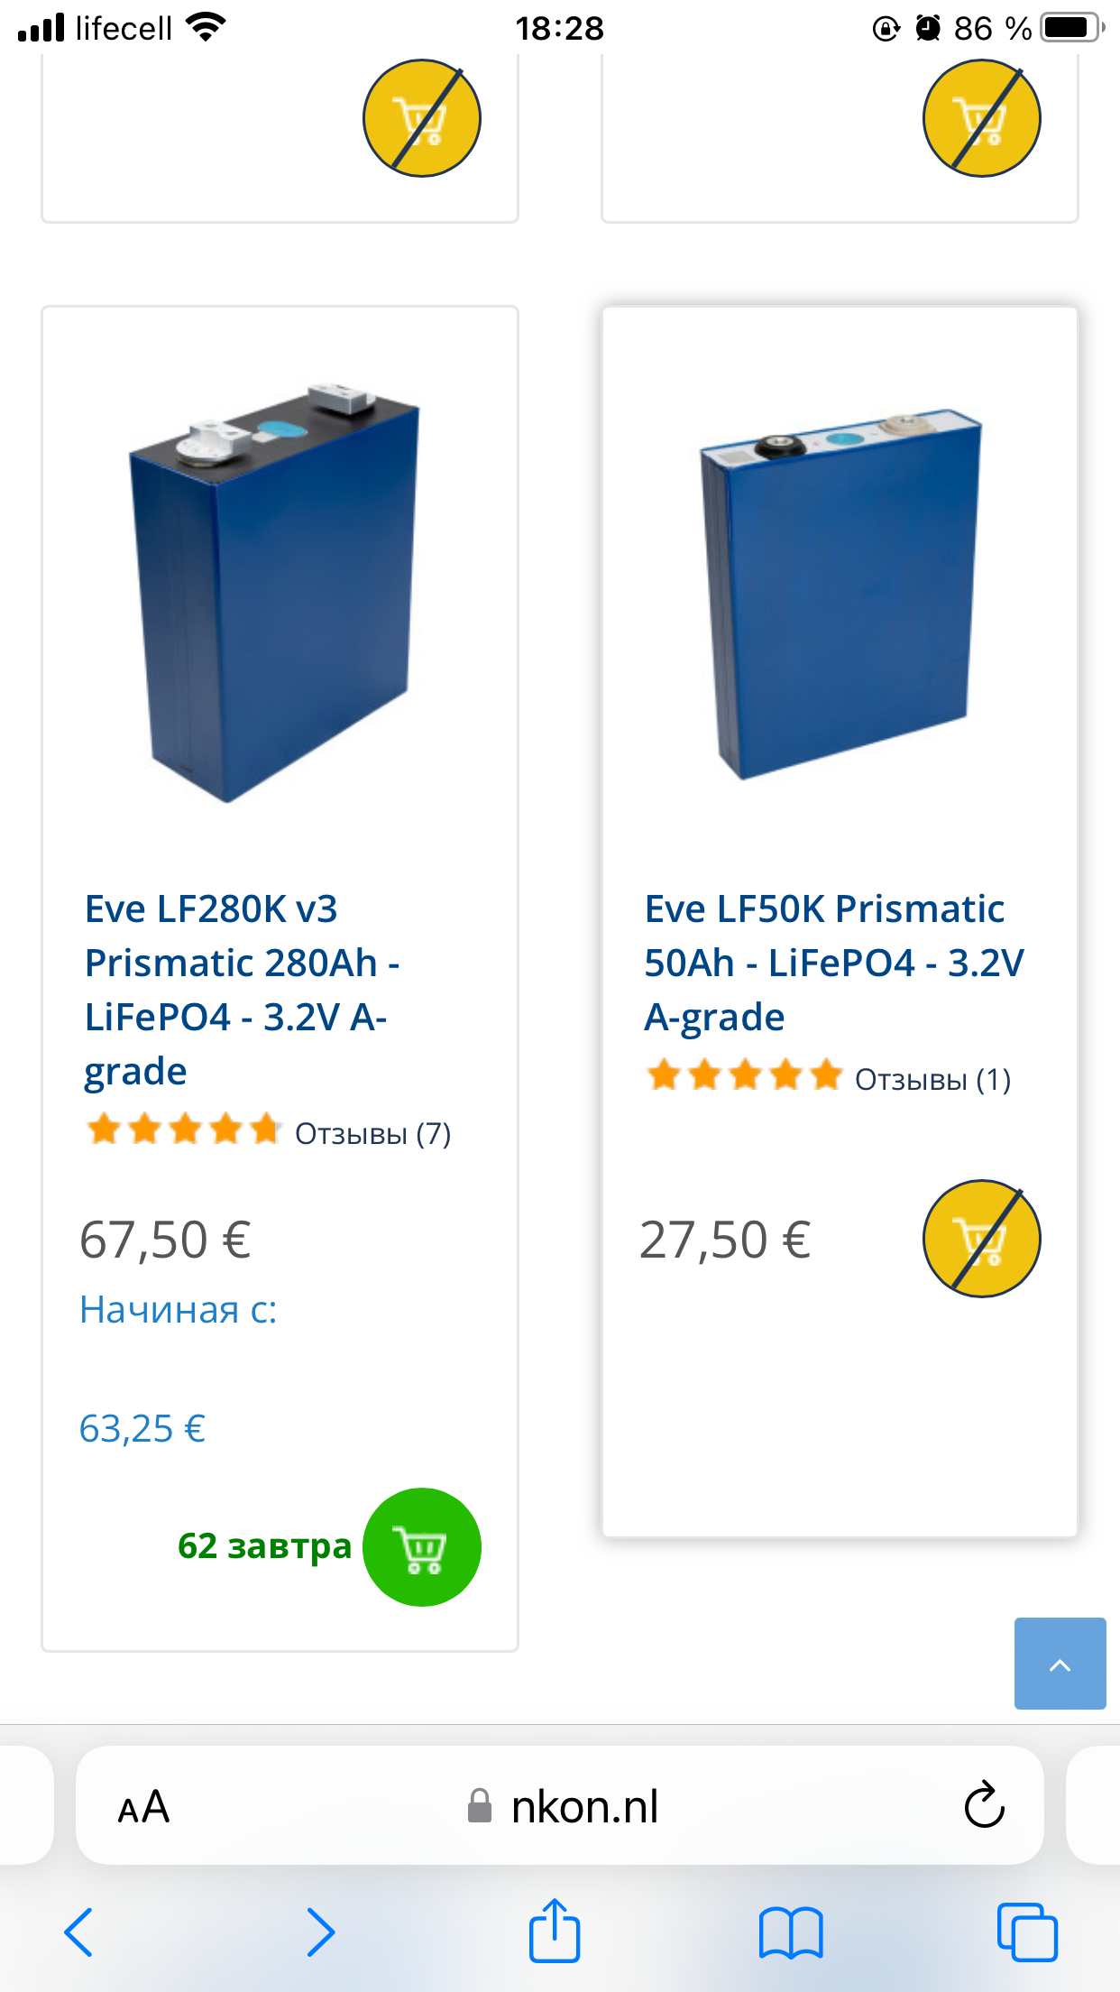Go back to previous page
Screen dimensions: 1120x1992
coord(79,1932)
